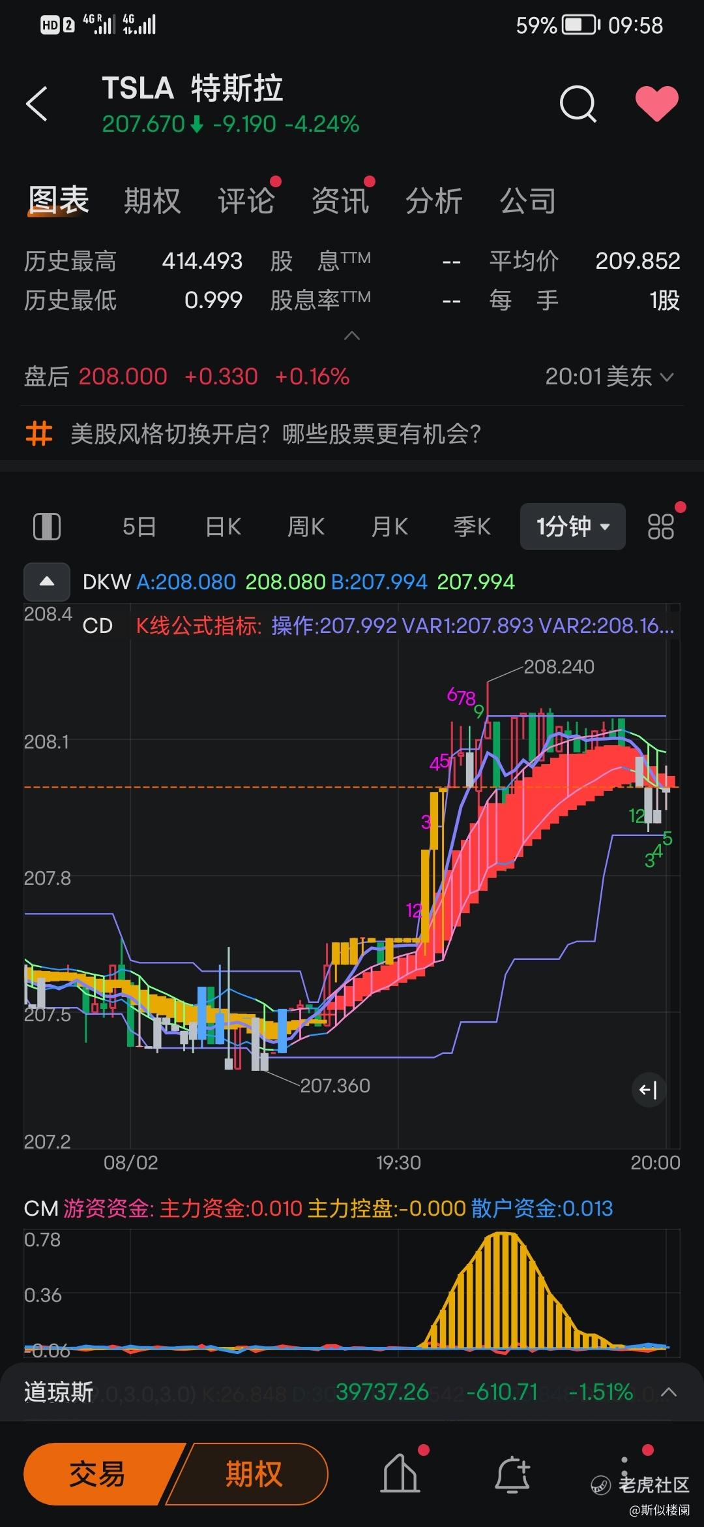This screenshot has width=704, height=1527.
Task: Tap the after-hours price 208.000
Action: pyautogui.click(x=123, y=377)
